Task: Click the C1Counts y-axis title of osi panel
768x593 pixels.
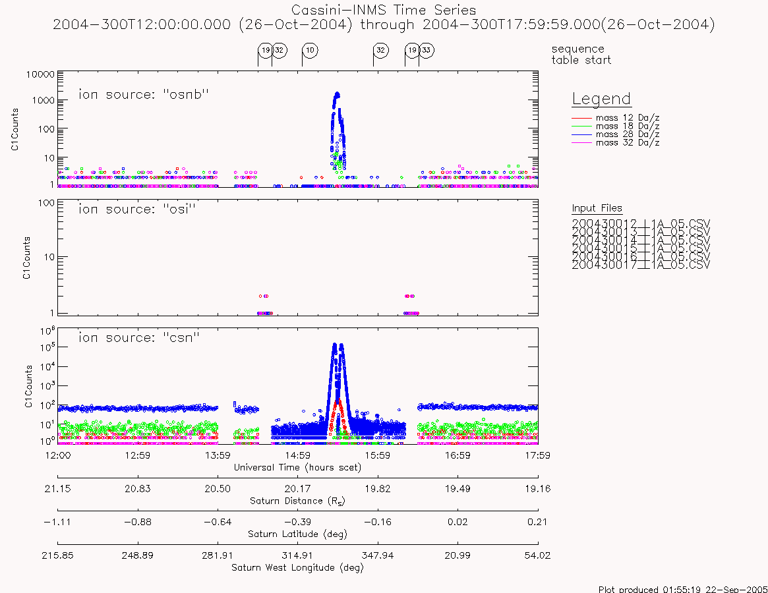Action: point(27,258)
